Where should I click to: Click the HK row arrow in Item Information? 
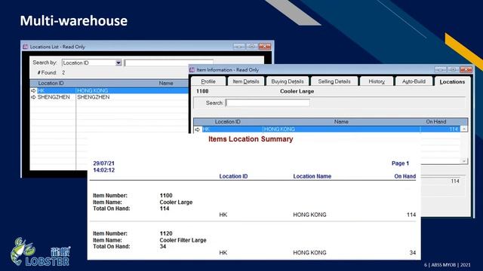pyautogui.click(x=198, y=129)
